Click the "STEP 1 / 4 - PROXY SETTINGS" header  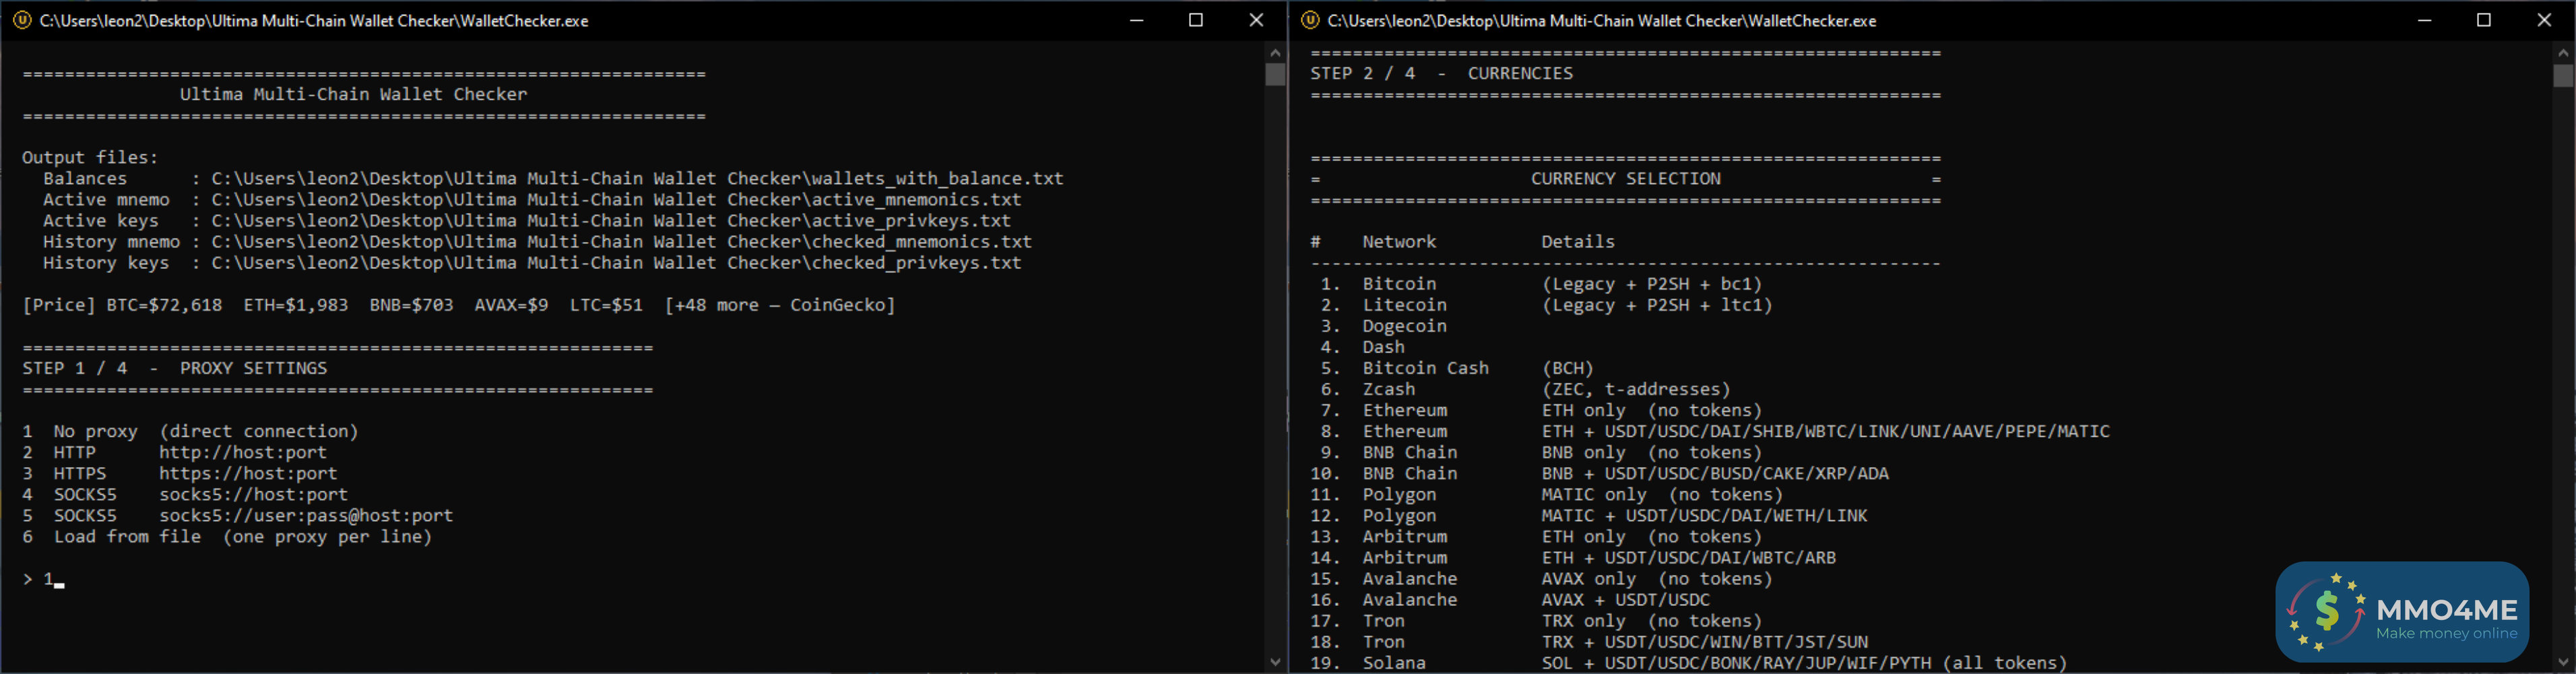[175, 368]
